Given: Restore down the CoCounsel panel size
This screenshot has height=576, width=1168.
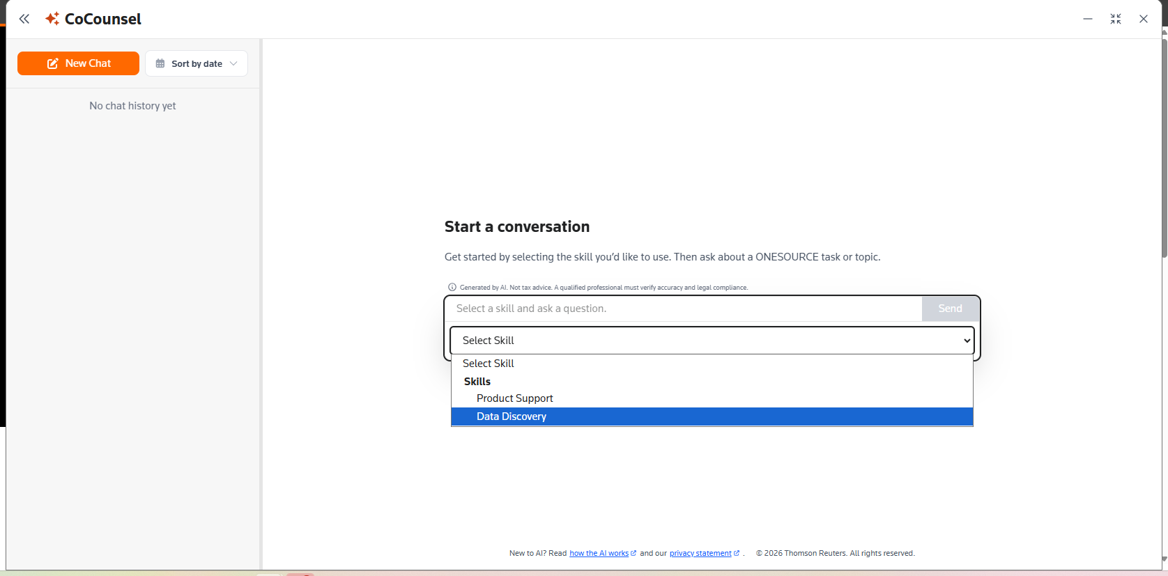Looking at the screenshot, I should pos(1116,19).
